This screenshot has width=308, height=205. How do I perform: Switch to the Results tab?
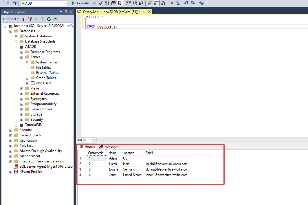point(87,147)
